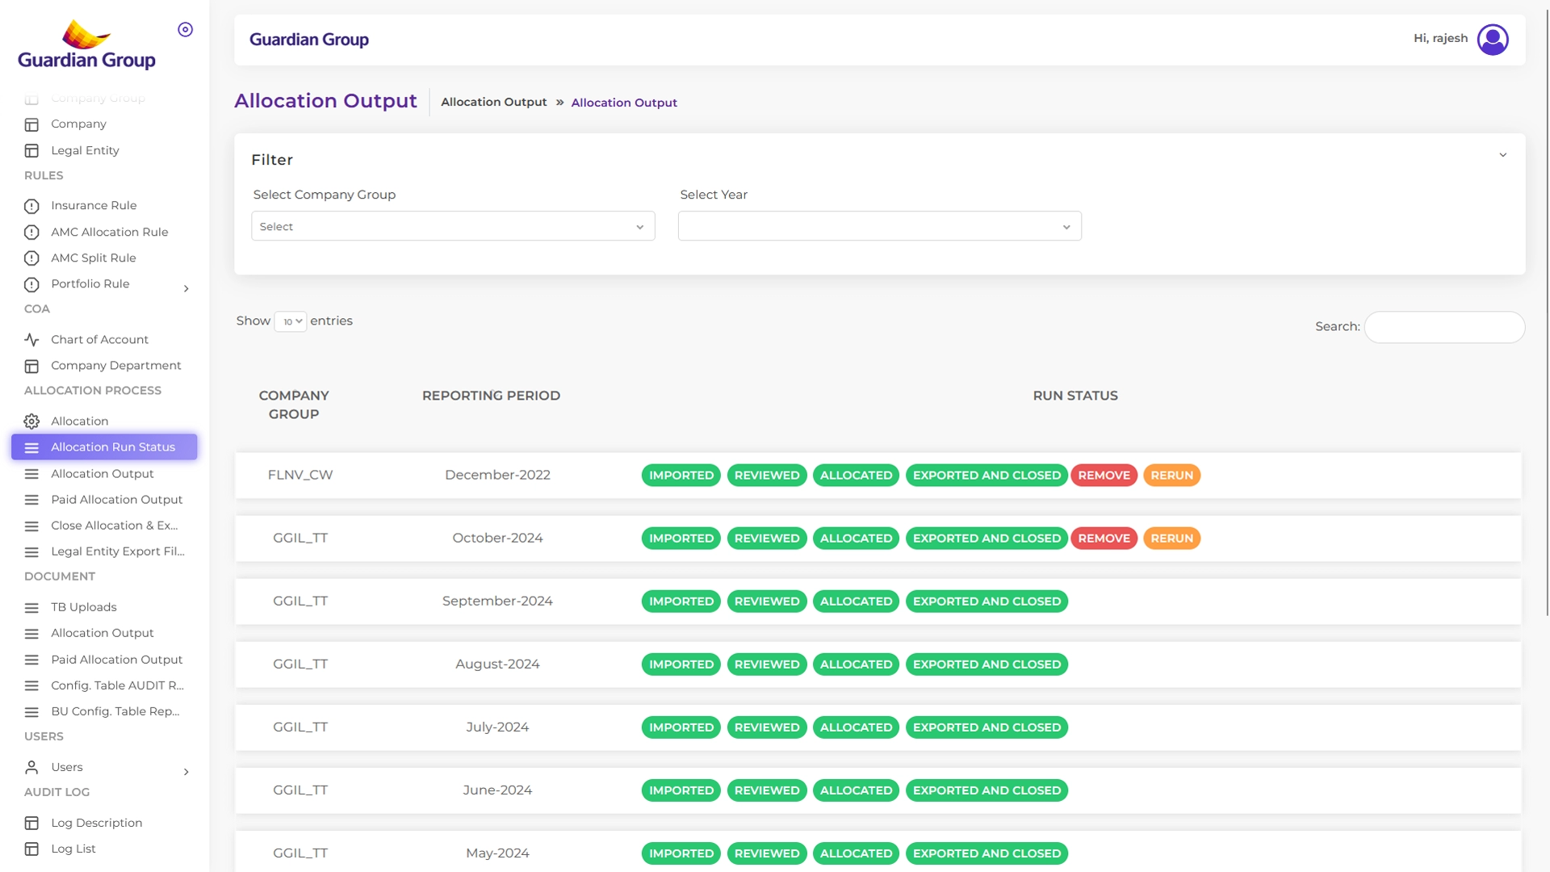Click the "May-2024" reporting period cell
This screenshot has height=872, width=1550.
(497, 853)
